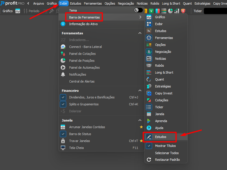
Task: Click the Quant icon in the submenu
Action: [x=149, y=79]
